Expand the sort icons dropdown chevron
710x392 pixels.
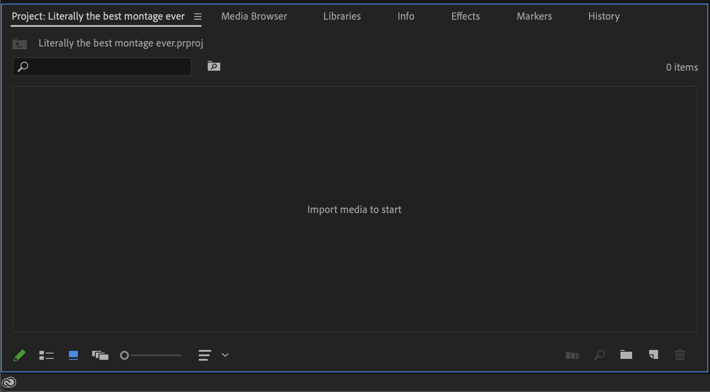[x=225, y=355]
